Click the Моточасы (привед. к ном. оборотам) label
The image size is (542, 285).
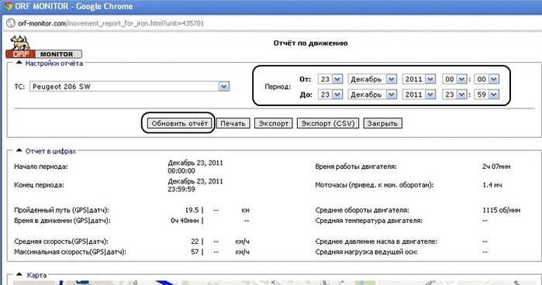pyautogui.click(x=375, y=185)
